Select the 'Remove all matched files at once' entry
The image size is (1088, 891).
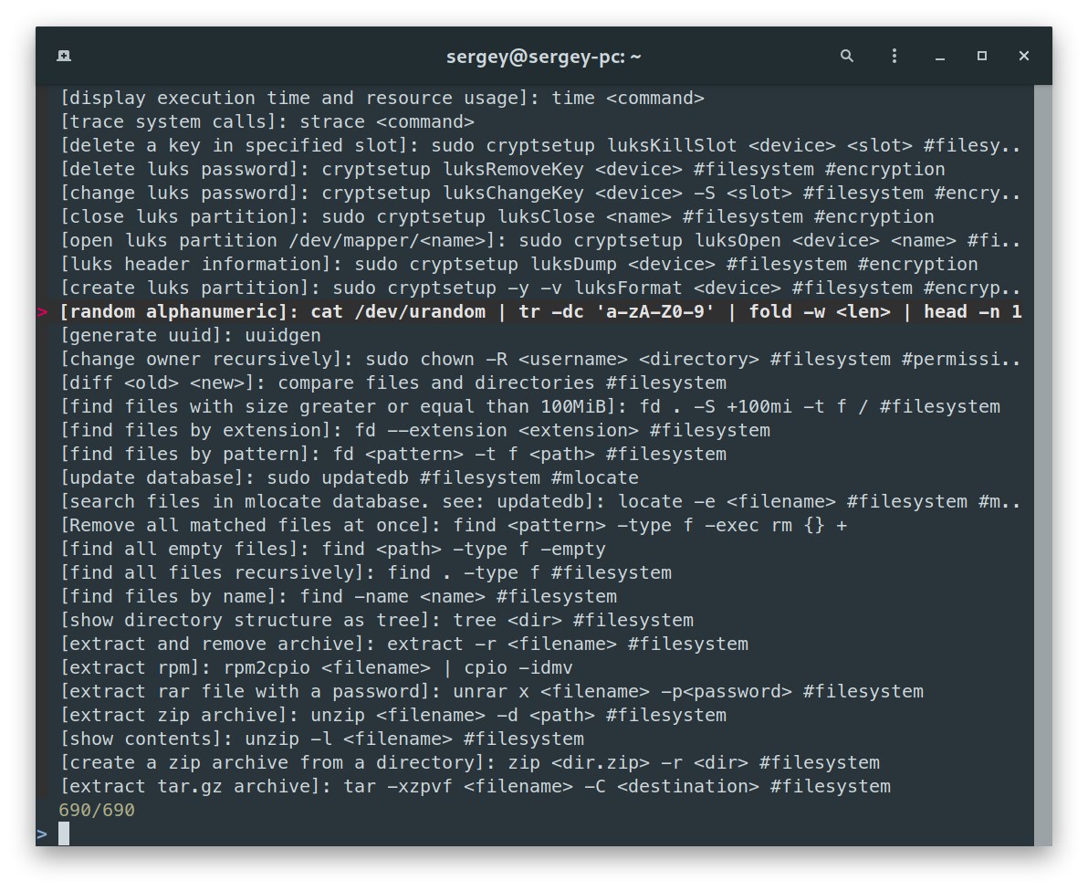pos(454,525)
